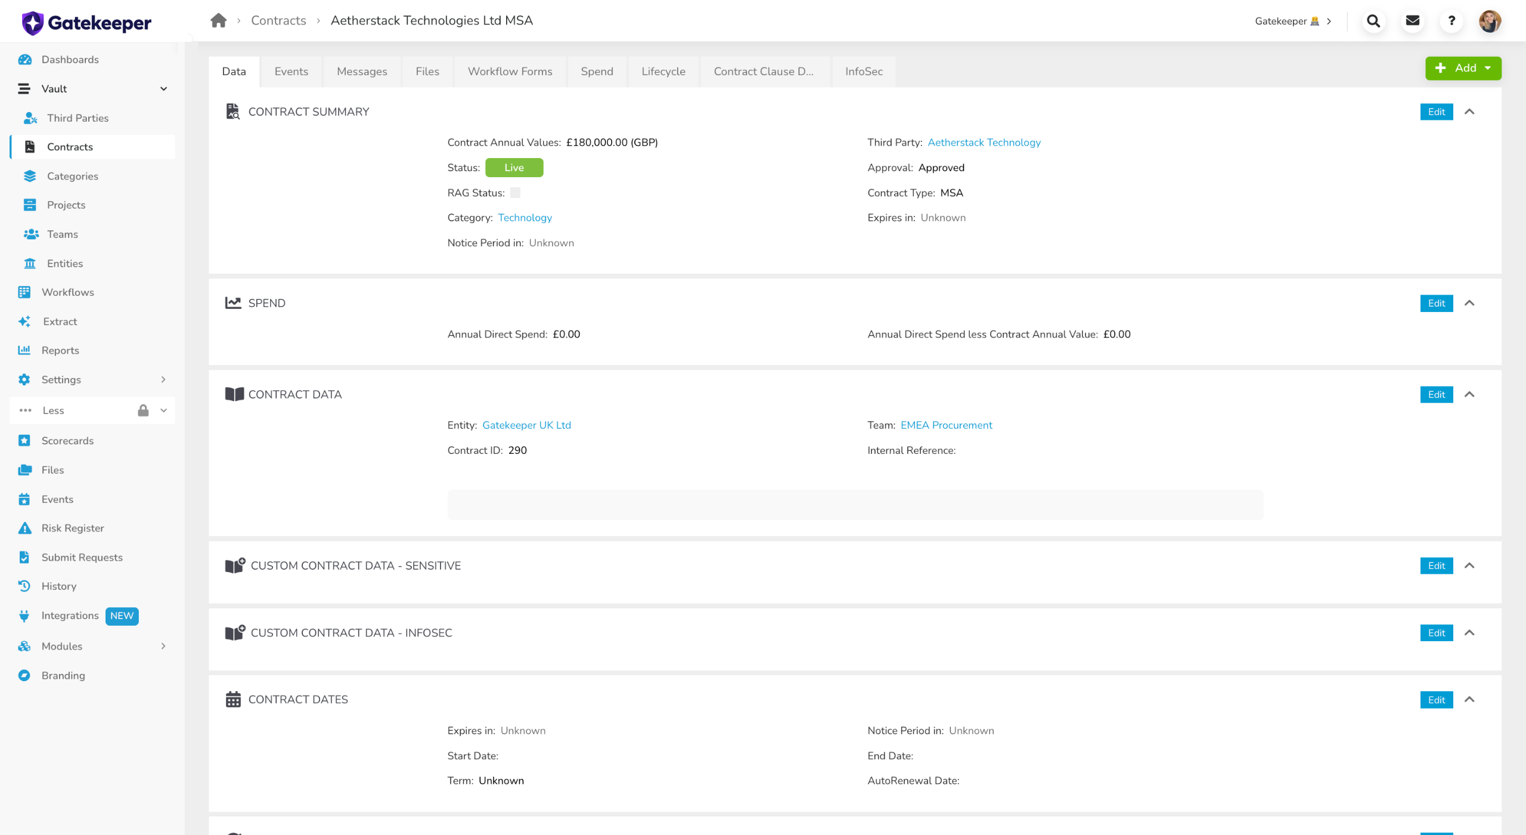Open the Add dropdown button

click(1463, 68)
